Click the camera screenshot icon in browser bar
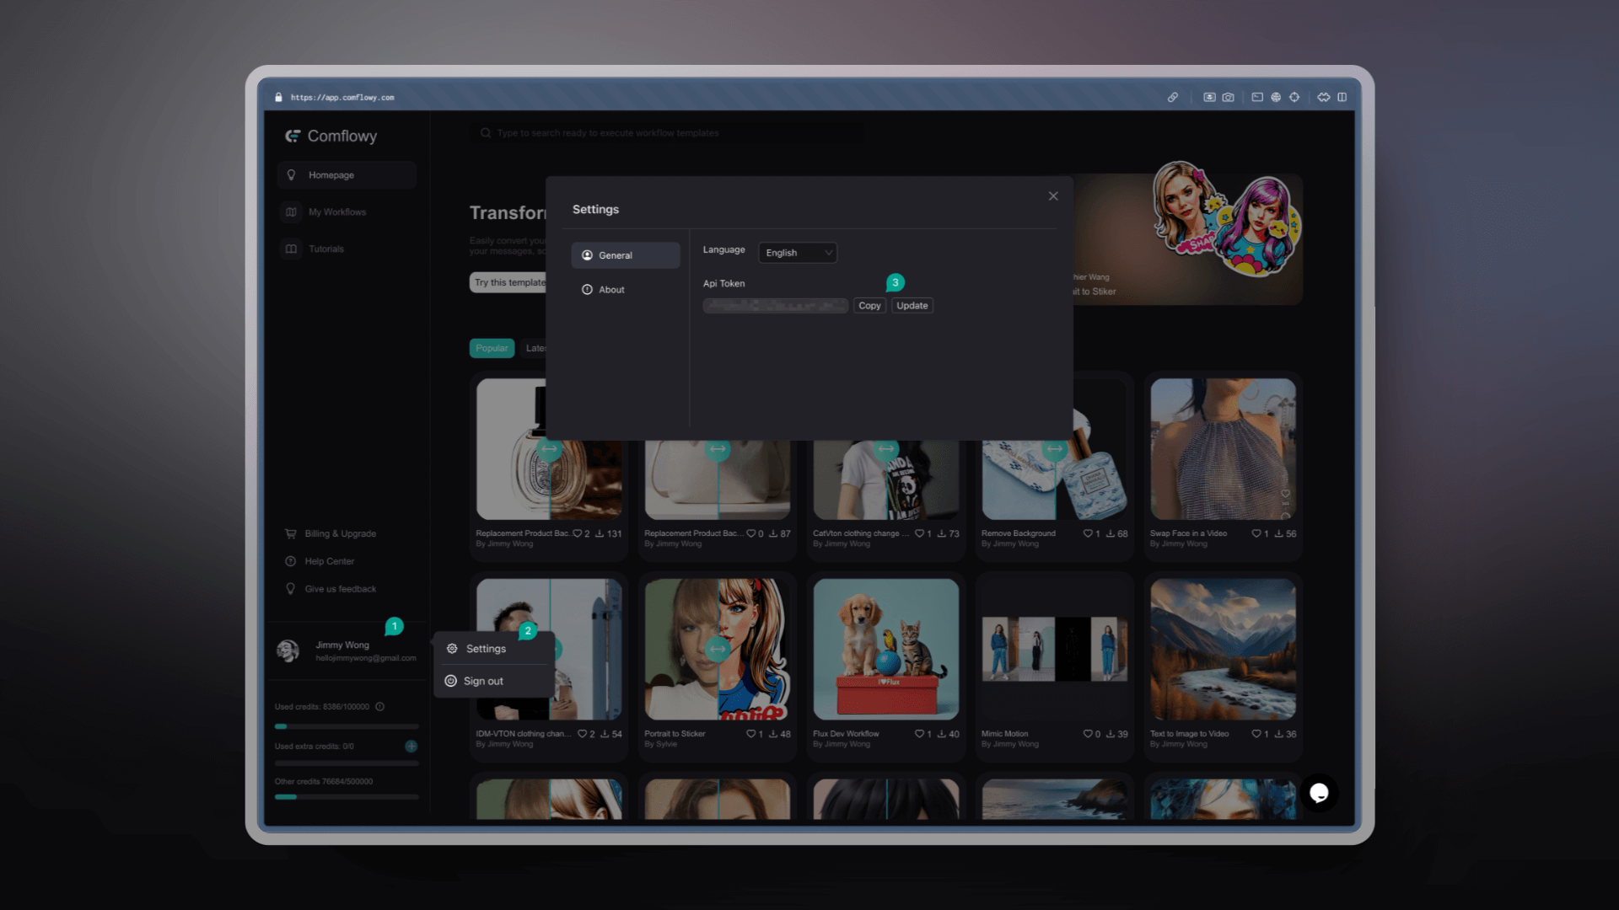The height and width of the screenshot is (910, 1619). 1229,98
